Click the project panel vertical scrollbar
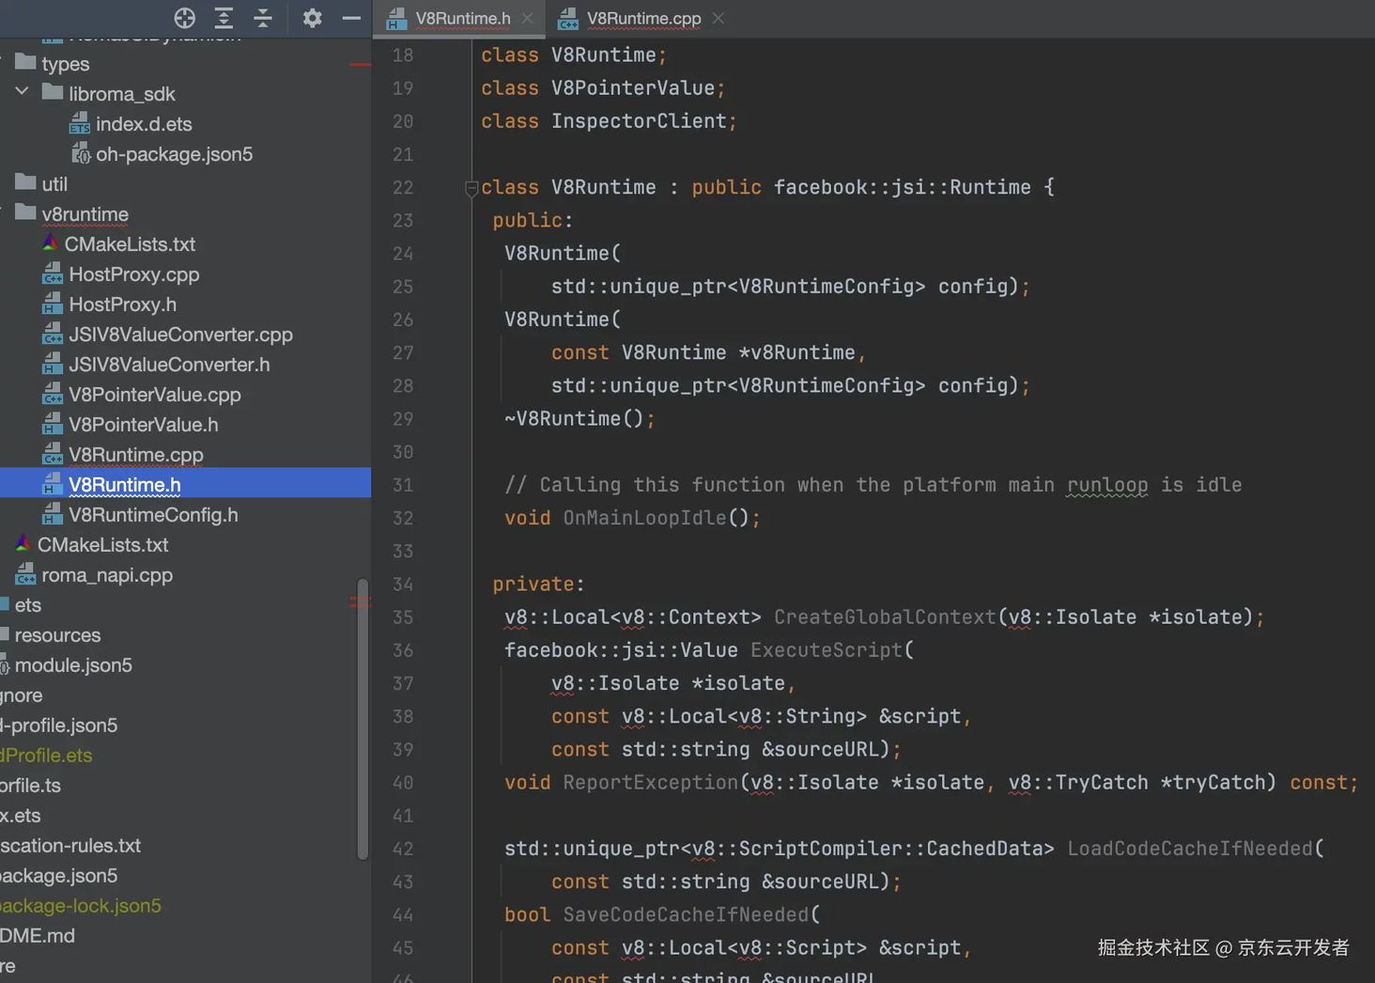 363,719
